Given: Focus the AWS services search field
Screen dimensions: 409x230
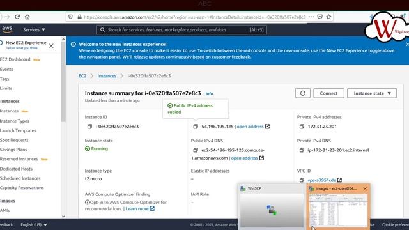Looking at the screenshot, I should (181, 30).
